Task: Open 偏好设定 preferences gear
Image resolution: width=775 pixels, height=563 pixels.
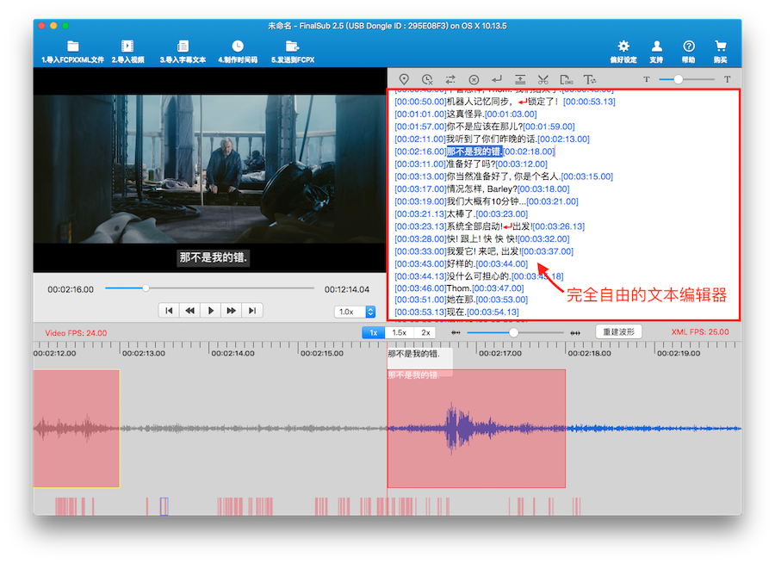Action: [x=623, y=51]
